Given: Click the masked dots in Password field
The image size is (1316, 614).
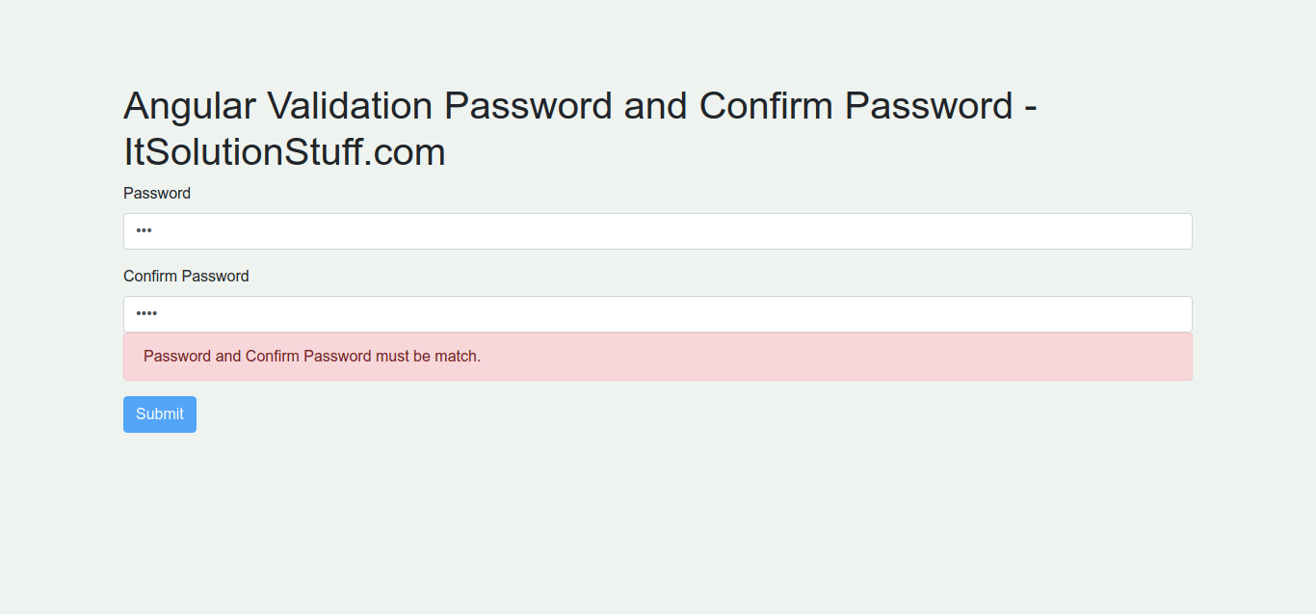Looking at the screenshot, I should 145,231.
